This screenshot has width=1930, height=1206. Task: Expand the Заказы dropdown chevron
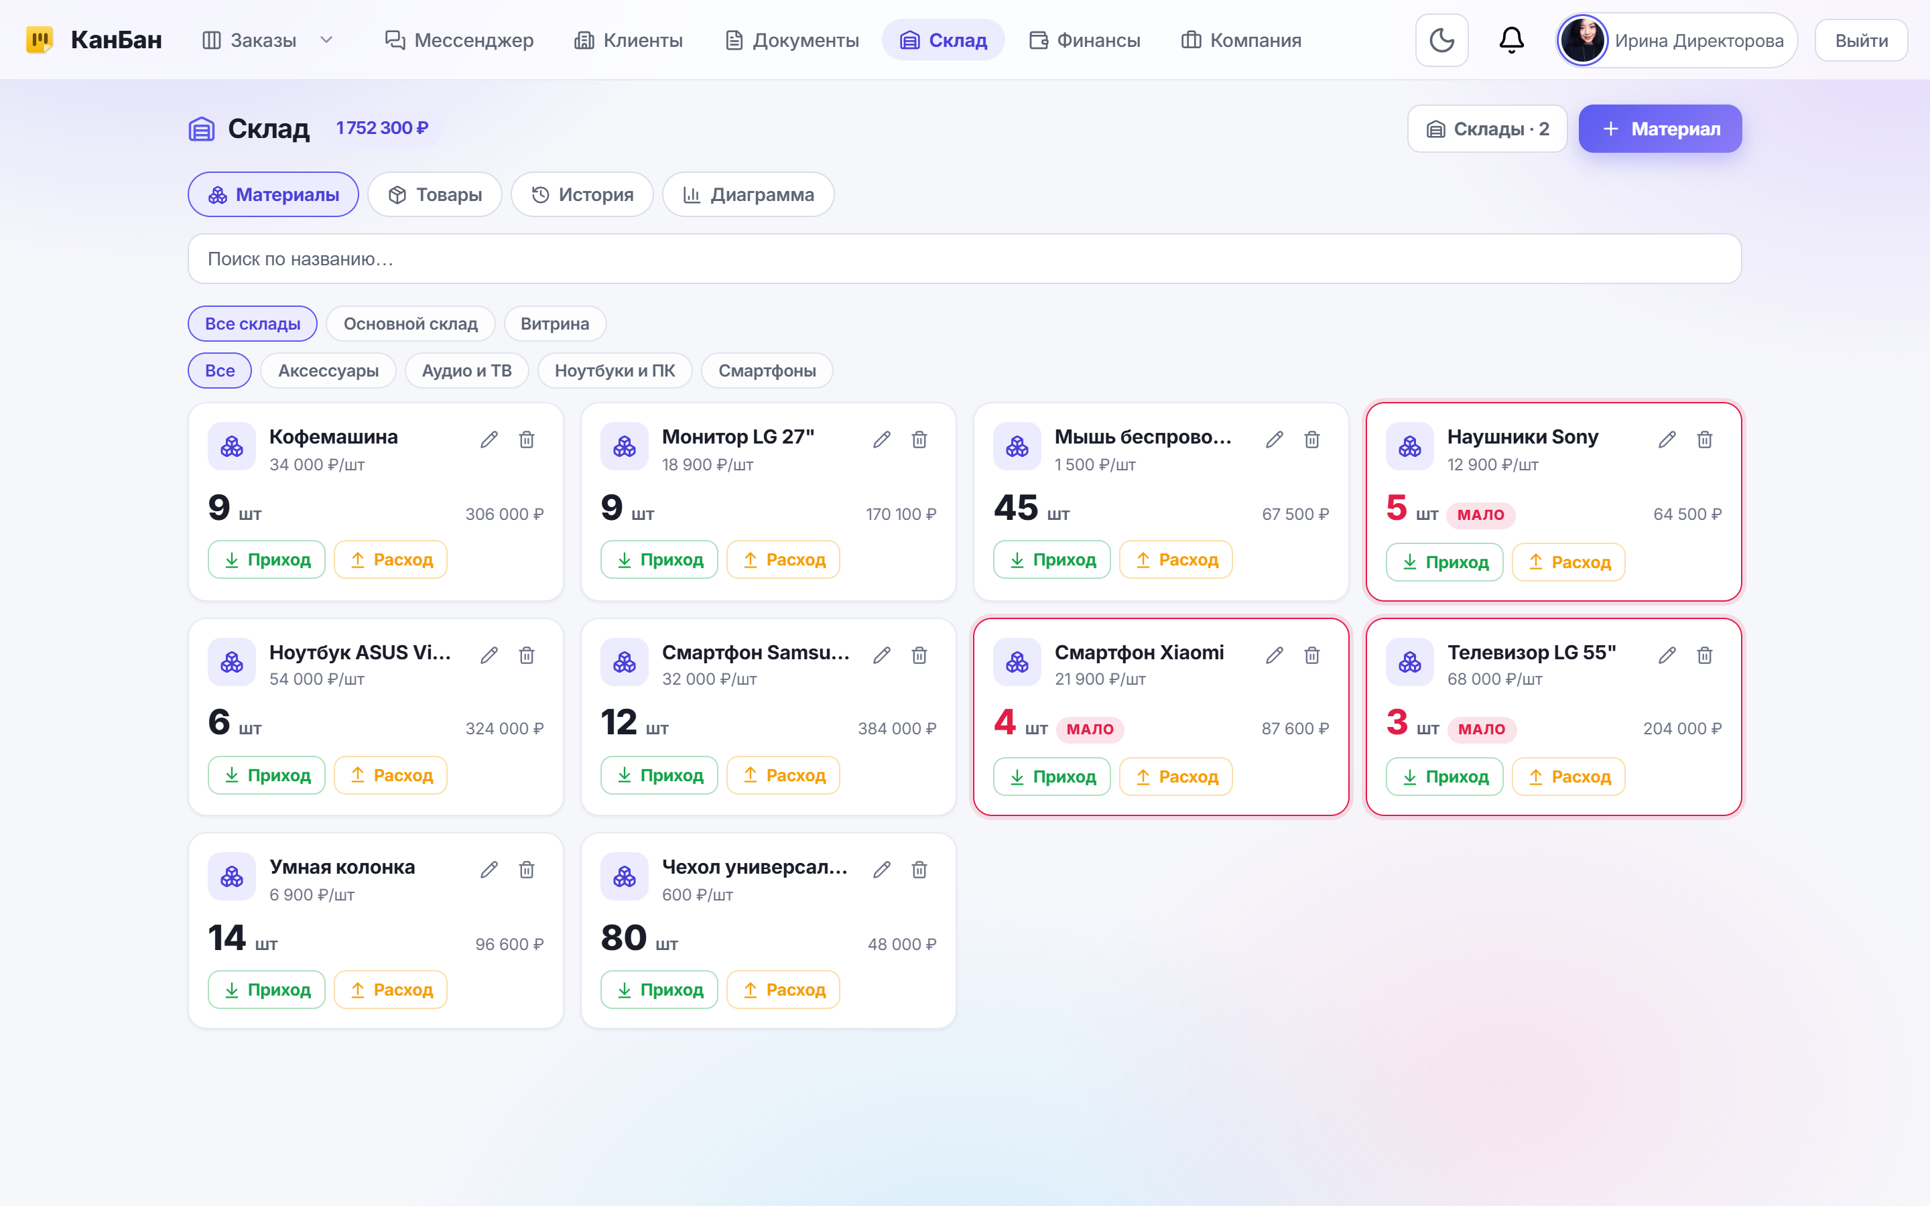click(326, 40)
